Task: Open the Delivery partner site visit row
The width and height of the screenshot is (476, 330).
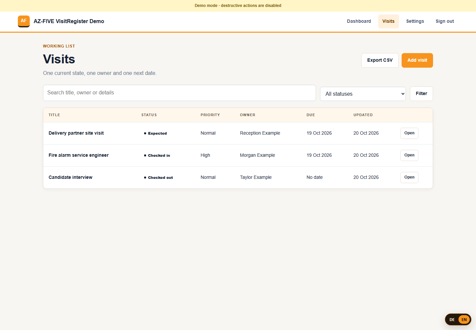Action: point(409,133)
